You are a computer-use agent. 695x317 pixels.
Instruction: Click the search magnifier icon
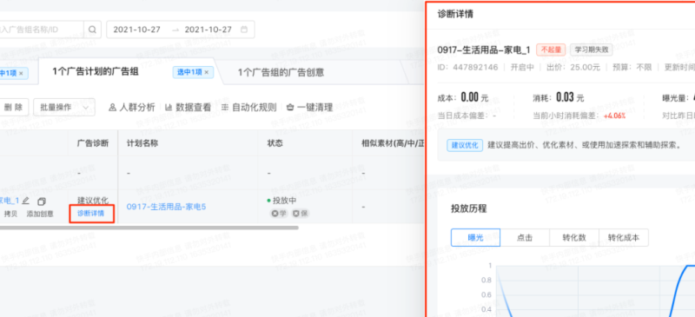(92, 30)
